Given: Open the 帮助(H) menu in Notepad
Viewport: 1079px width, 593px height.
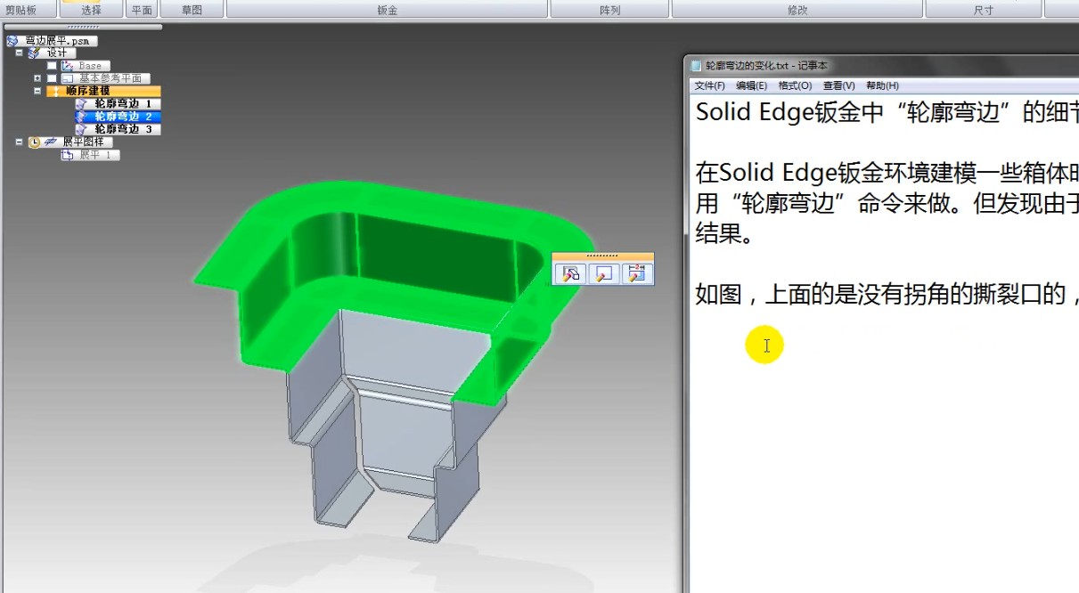Looking at the screenshot, I should click(x=882, y=85).
